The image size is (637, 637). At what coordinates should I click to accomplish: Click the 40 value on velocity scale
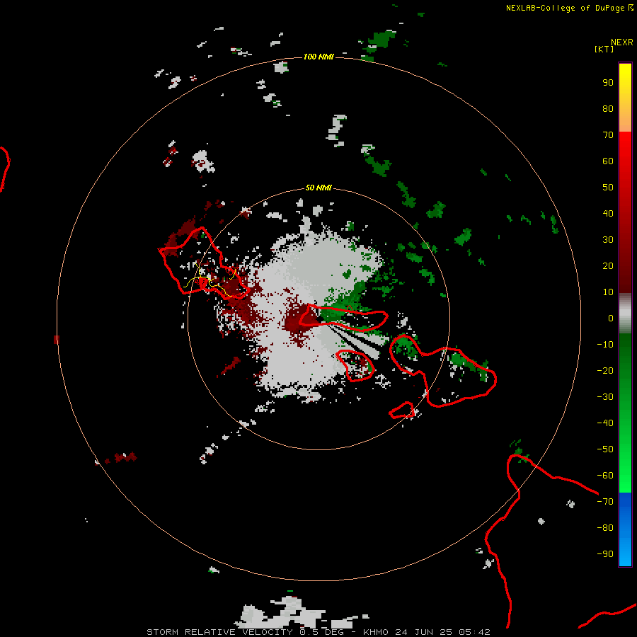tap(608, 214)
